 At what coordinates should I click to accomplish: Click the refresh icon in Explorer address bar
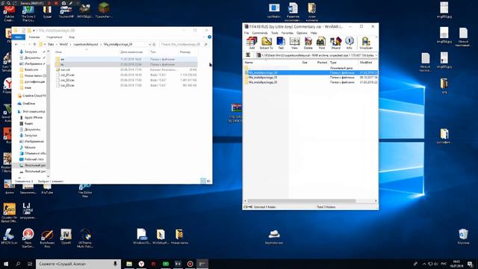(x=155, y=45)
